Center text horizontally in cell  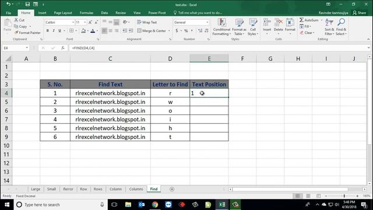110,31
